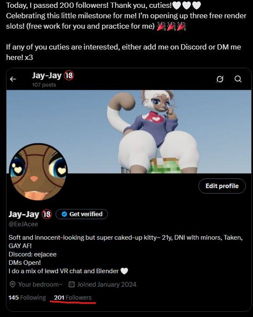Click the white heart emoji in bio
Screen dimensions: 253x317
pos(124,271)
